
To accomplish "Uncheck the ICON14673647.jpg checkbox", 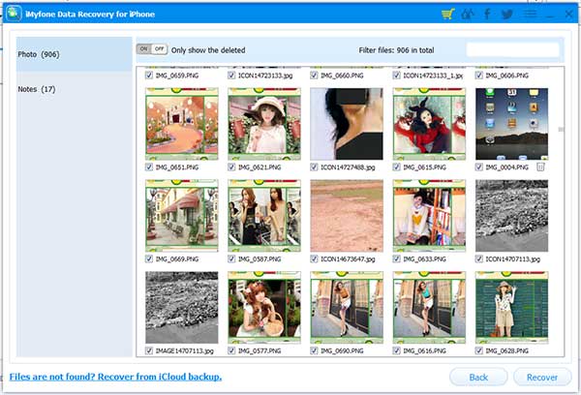I will tap(316, 259).
